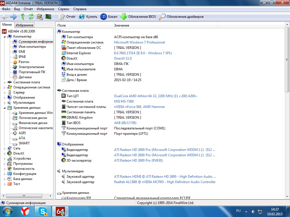Open ATI Radeon HD 2600 Pro (RV630) link

point(138,160)
